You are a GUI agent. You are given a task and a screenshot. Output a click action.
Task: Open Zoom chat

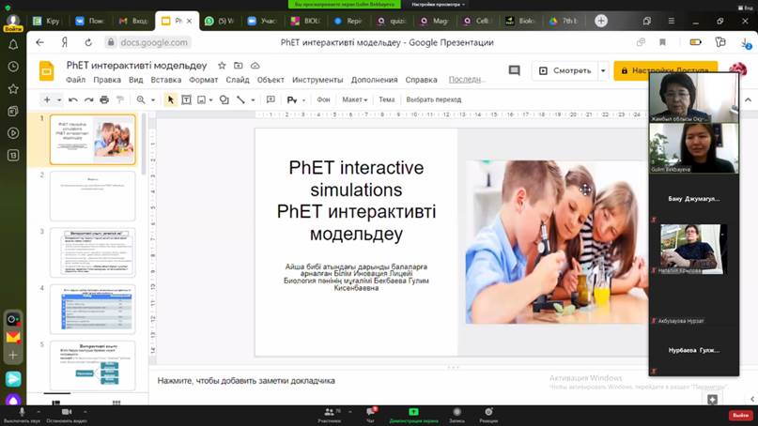(371, 414)
